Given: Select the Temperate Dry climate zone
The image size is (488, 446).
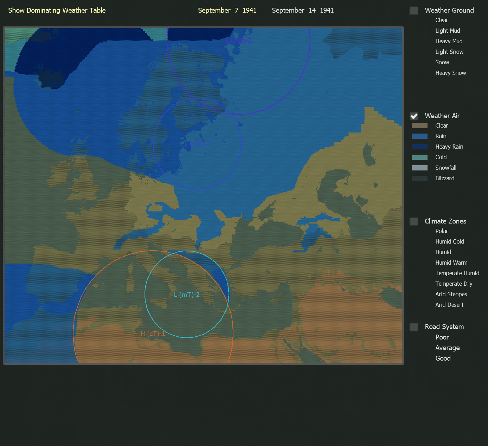Looking at the screenshot, I should [x=454, y=284].
